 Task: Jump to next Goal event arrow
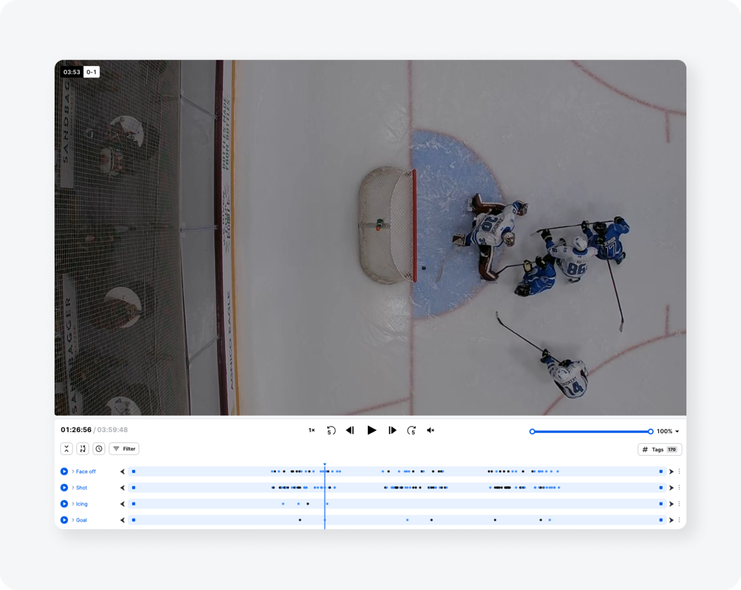click(x=671, y=520)
